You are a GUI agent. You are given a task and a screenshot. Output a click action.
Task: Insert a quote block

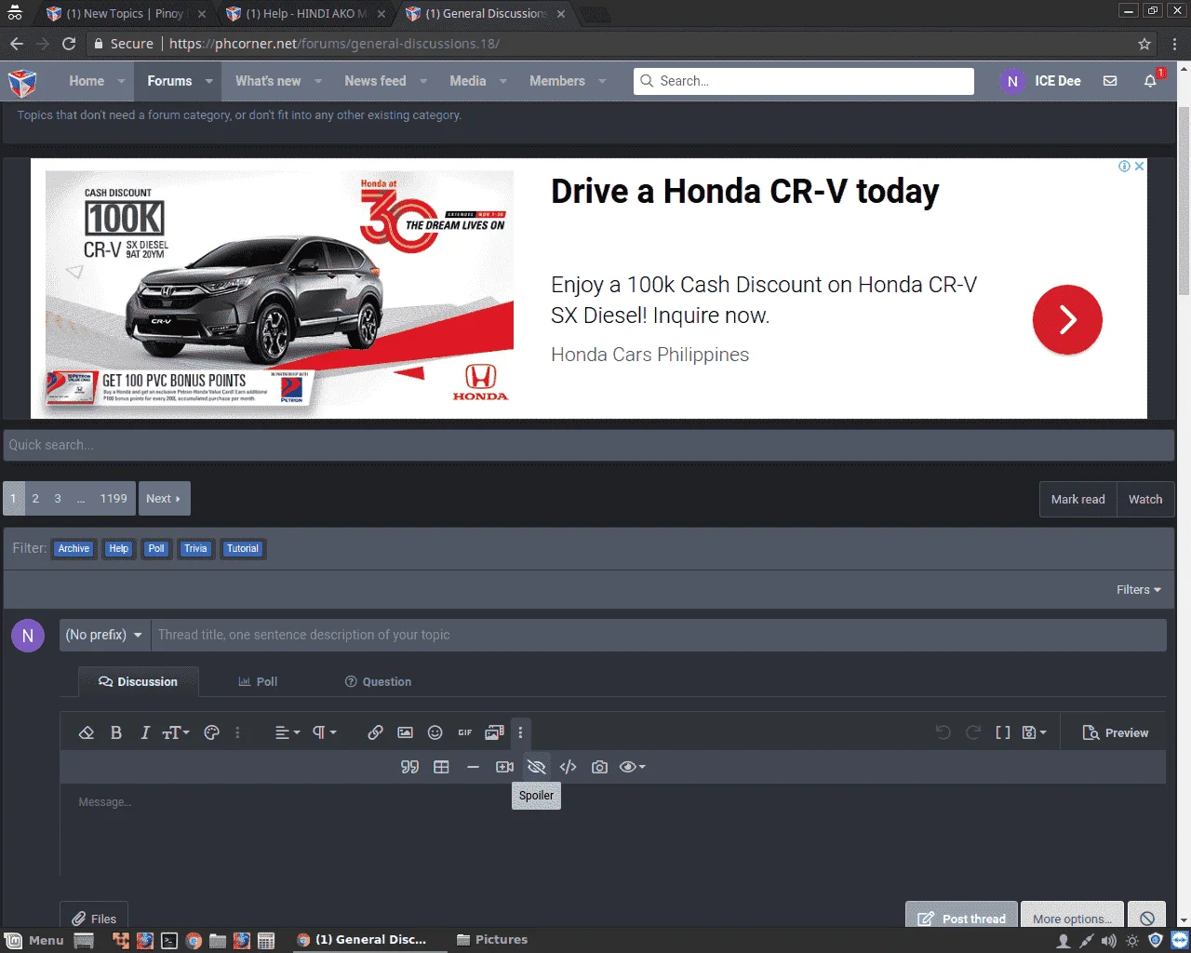409,767
